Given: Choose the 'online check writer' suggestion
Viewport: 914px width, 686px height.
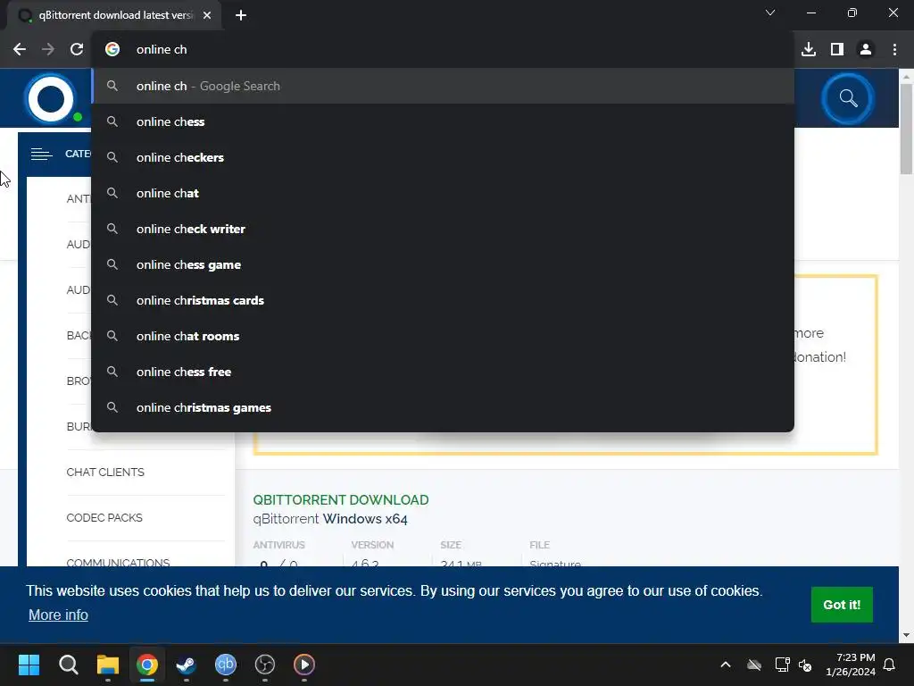Looking at the screenshot, I should 443,229.
